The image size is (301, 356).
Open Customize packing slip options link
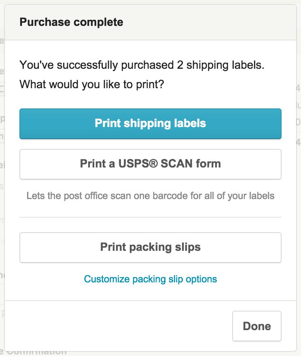150,279
